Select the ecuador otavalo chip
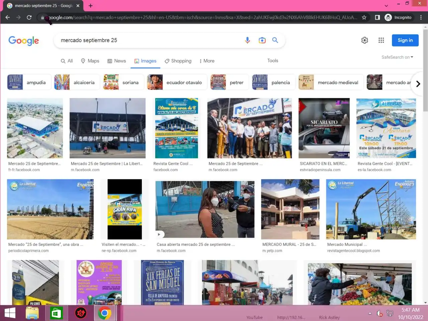This screenshot has height=321, width=428. (x=177, y=82)
